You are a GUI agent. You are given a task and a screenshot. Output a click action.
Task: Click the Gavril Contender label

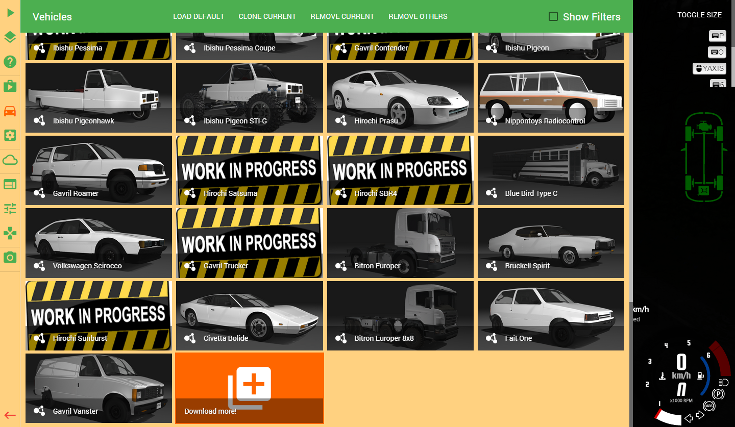(x=381, y=48)
